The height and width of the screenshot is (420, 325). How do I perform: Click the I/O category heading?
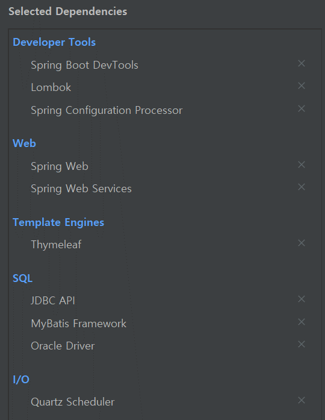point(21,380)
